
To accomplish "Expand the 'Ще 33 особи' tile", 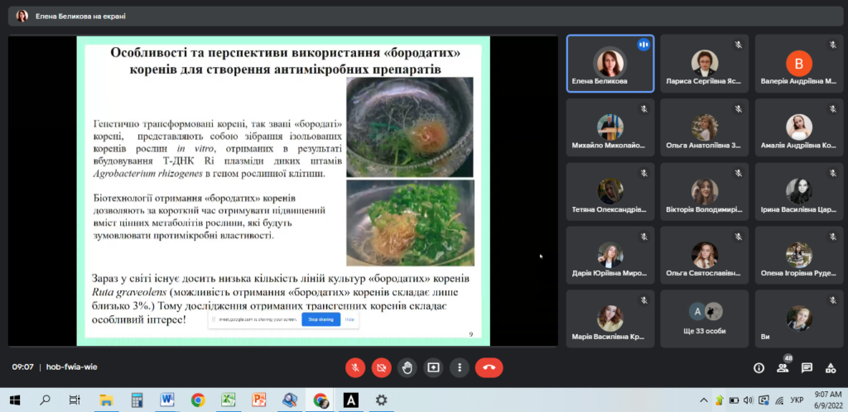I will tap(705, 318).
